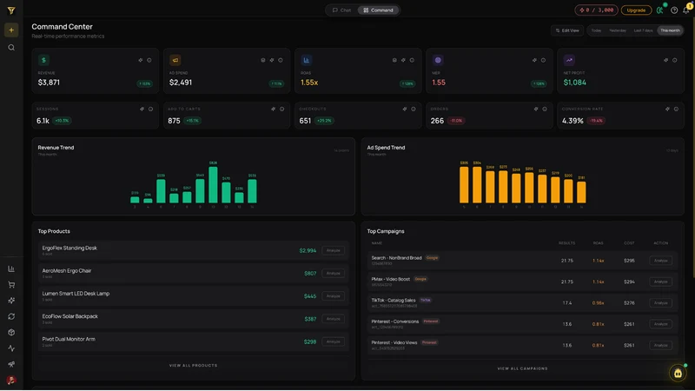Click info icon on the Net Profit card
The image size is (695, 391).
tap(675, 60)
